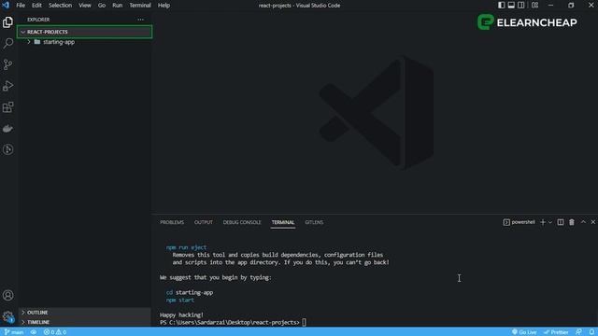
Task: Open the Go menu
Action: pos(102,6)
